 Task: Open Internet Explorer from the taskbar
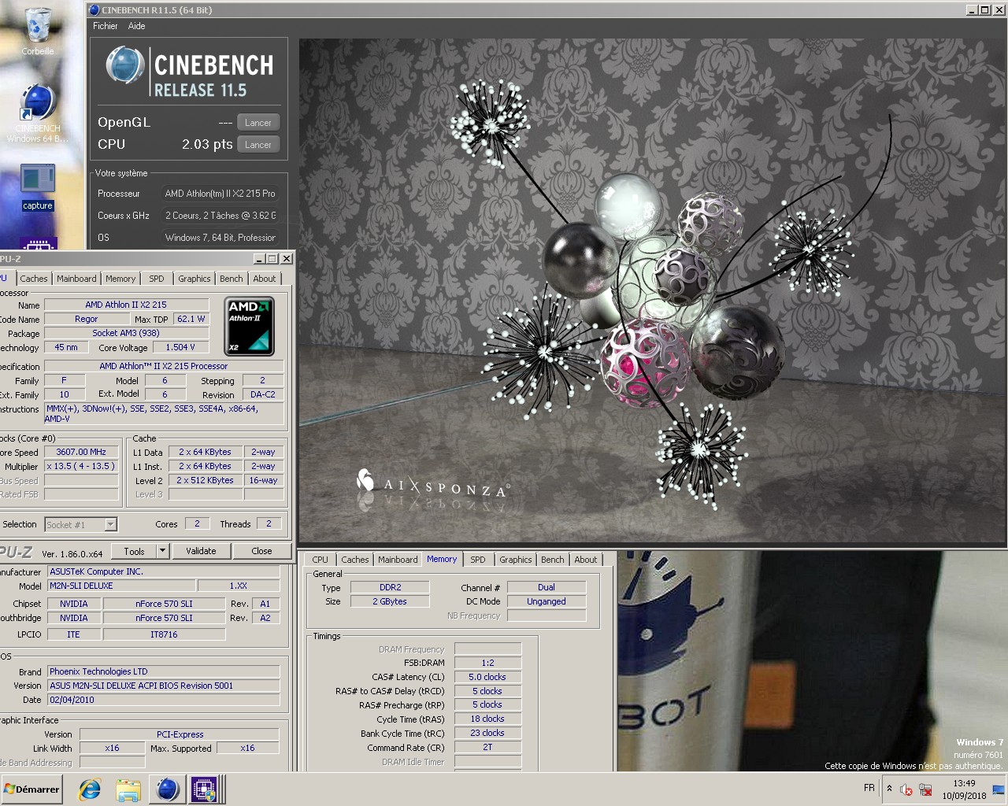pyautogui.click(x=90, y=789)
